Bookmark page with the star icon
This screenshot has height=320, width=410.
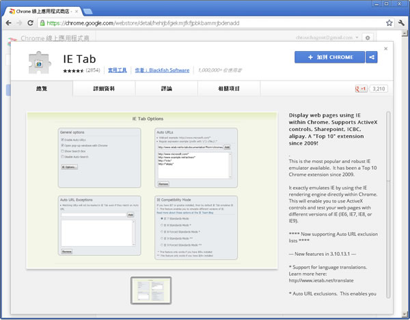pyautogui.click(x=389, y=23)
